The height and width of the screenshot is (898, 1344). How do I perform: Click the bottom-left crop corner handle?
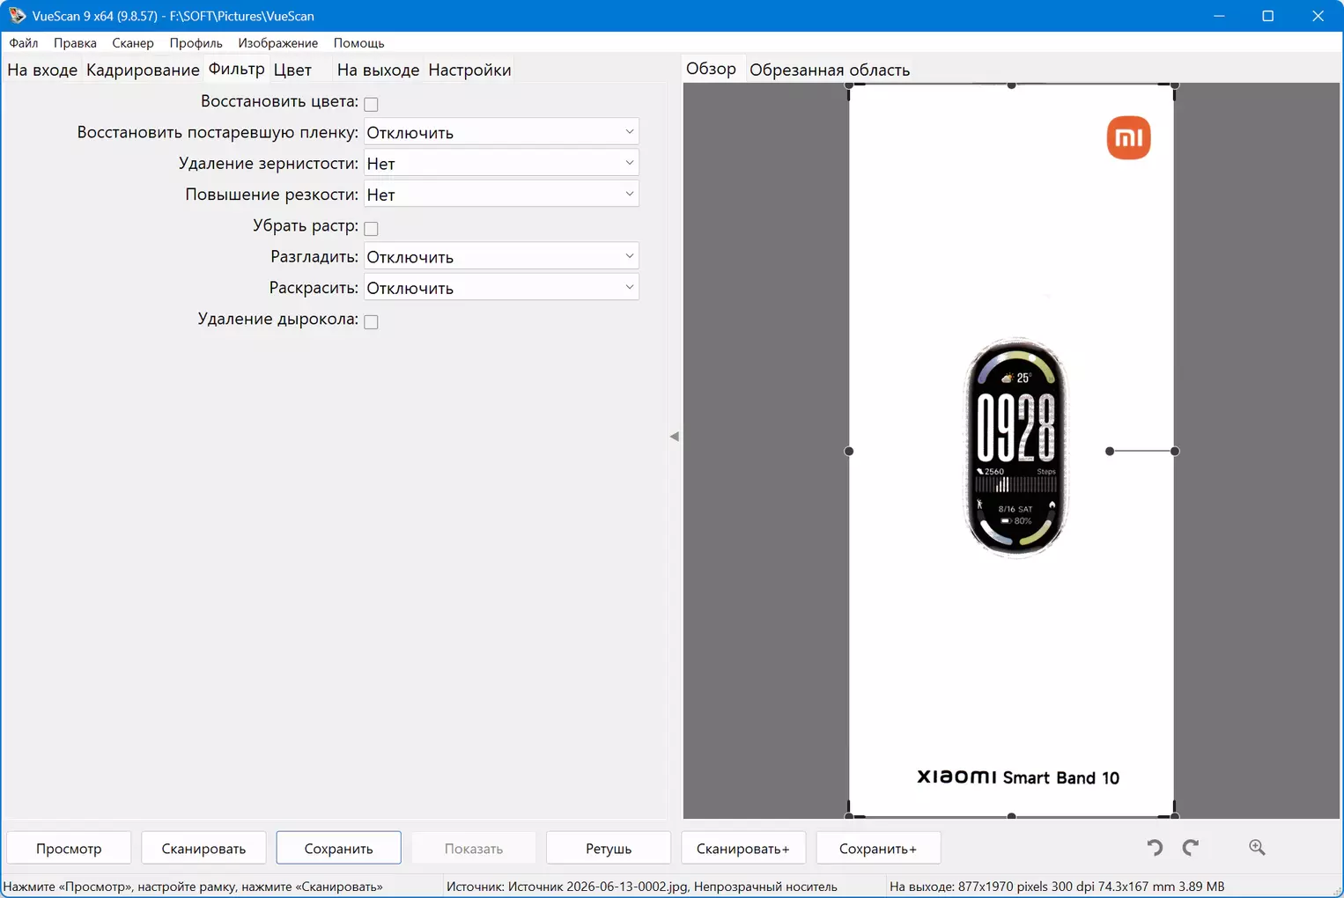coord(849,817)
